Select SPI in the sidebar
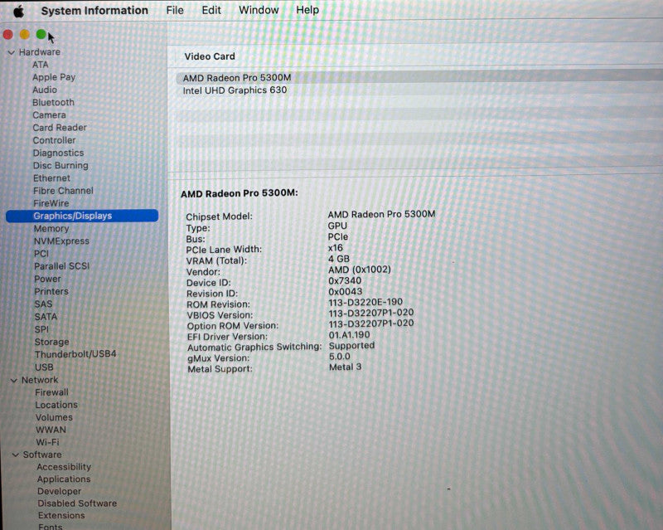This screenshot has width=663, height=530. click(x=42, y=329)
